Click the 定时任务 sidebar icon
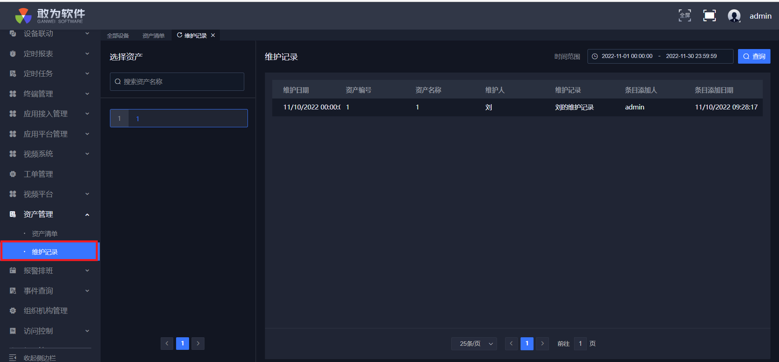 [13, 73]
